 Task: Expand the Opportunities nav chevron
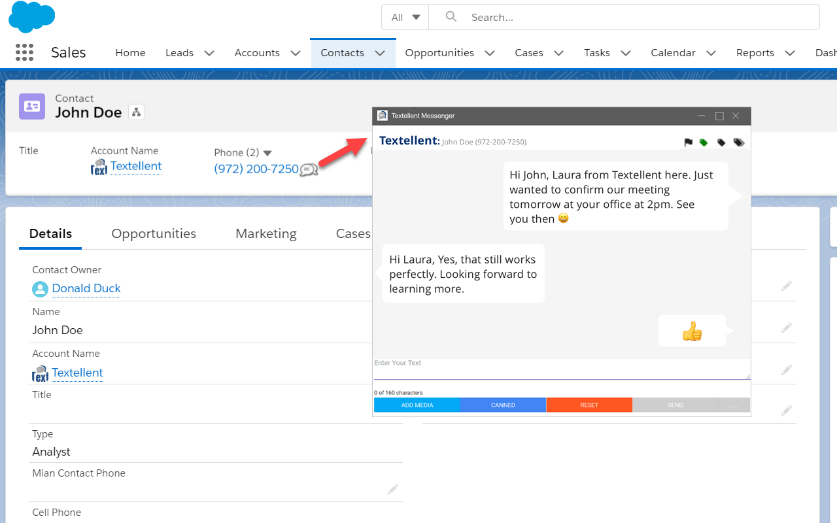point(490,53)
